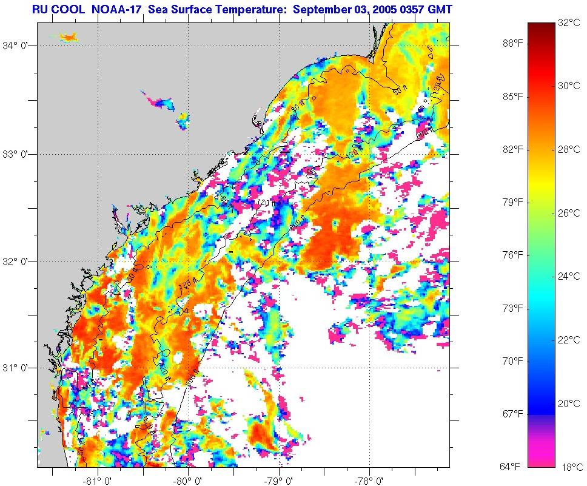Click the 30°C label on color scale

click(x=569, y=86)
